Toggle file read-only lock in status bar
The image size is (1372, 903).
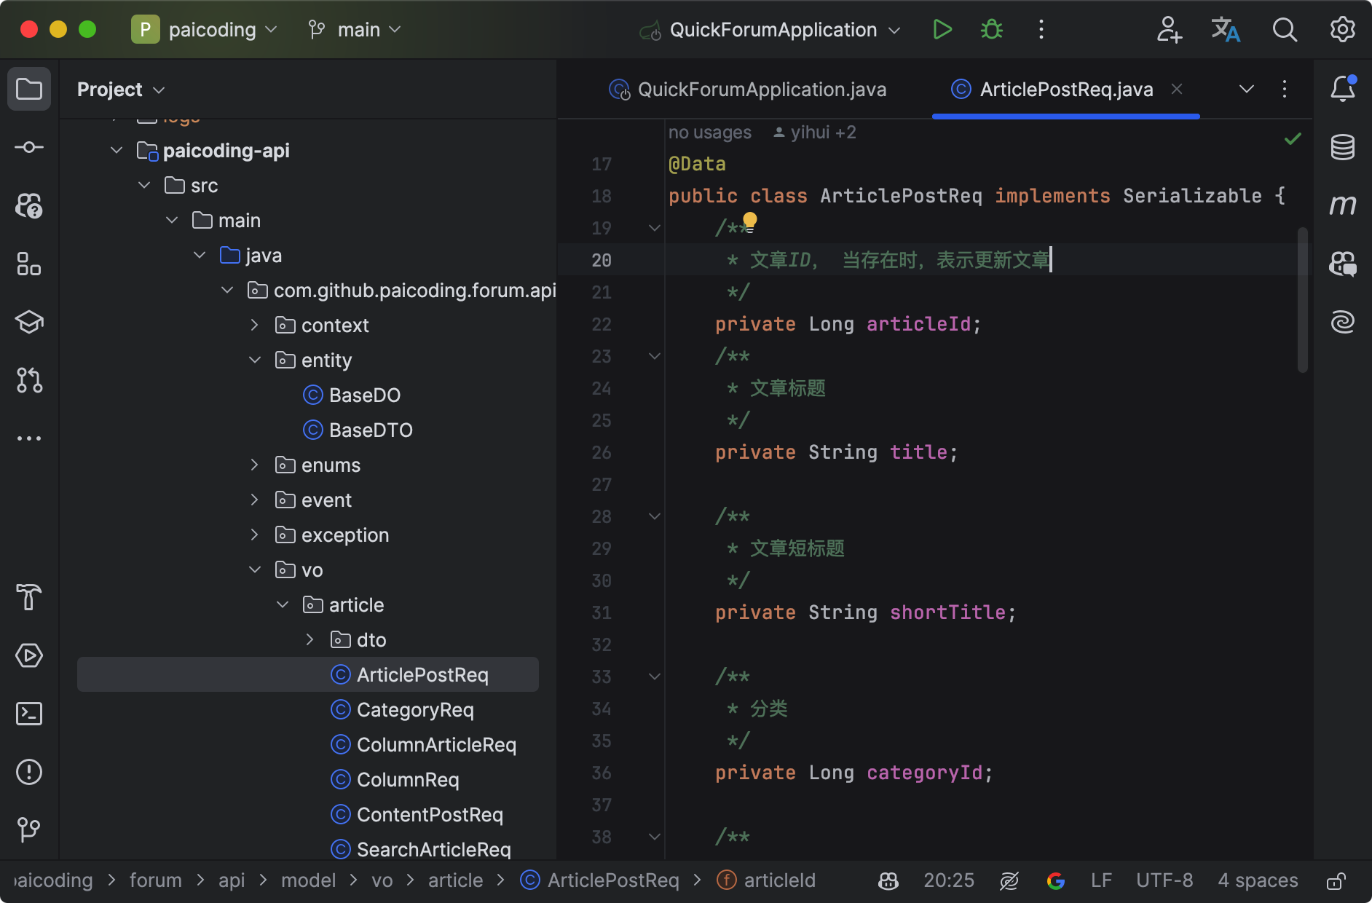point(1336,881)
